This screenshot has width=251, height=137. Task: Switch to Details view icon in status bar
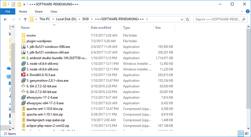241,133
